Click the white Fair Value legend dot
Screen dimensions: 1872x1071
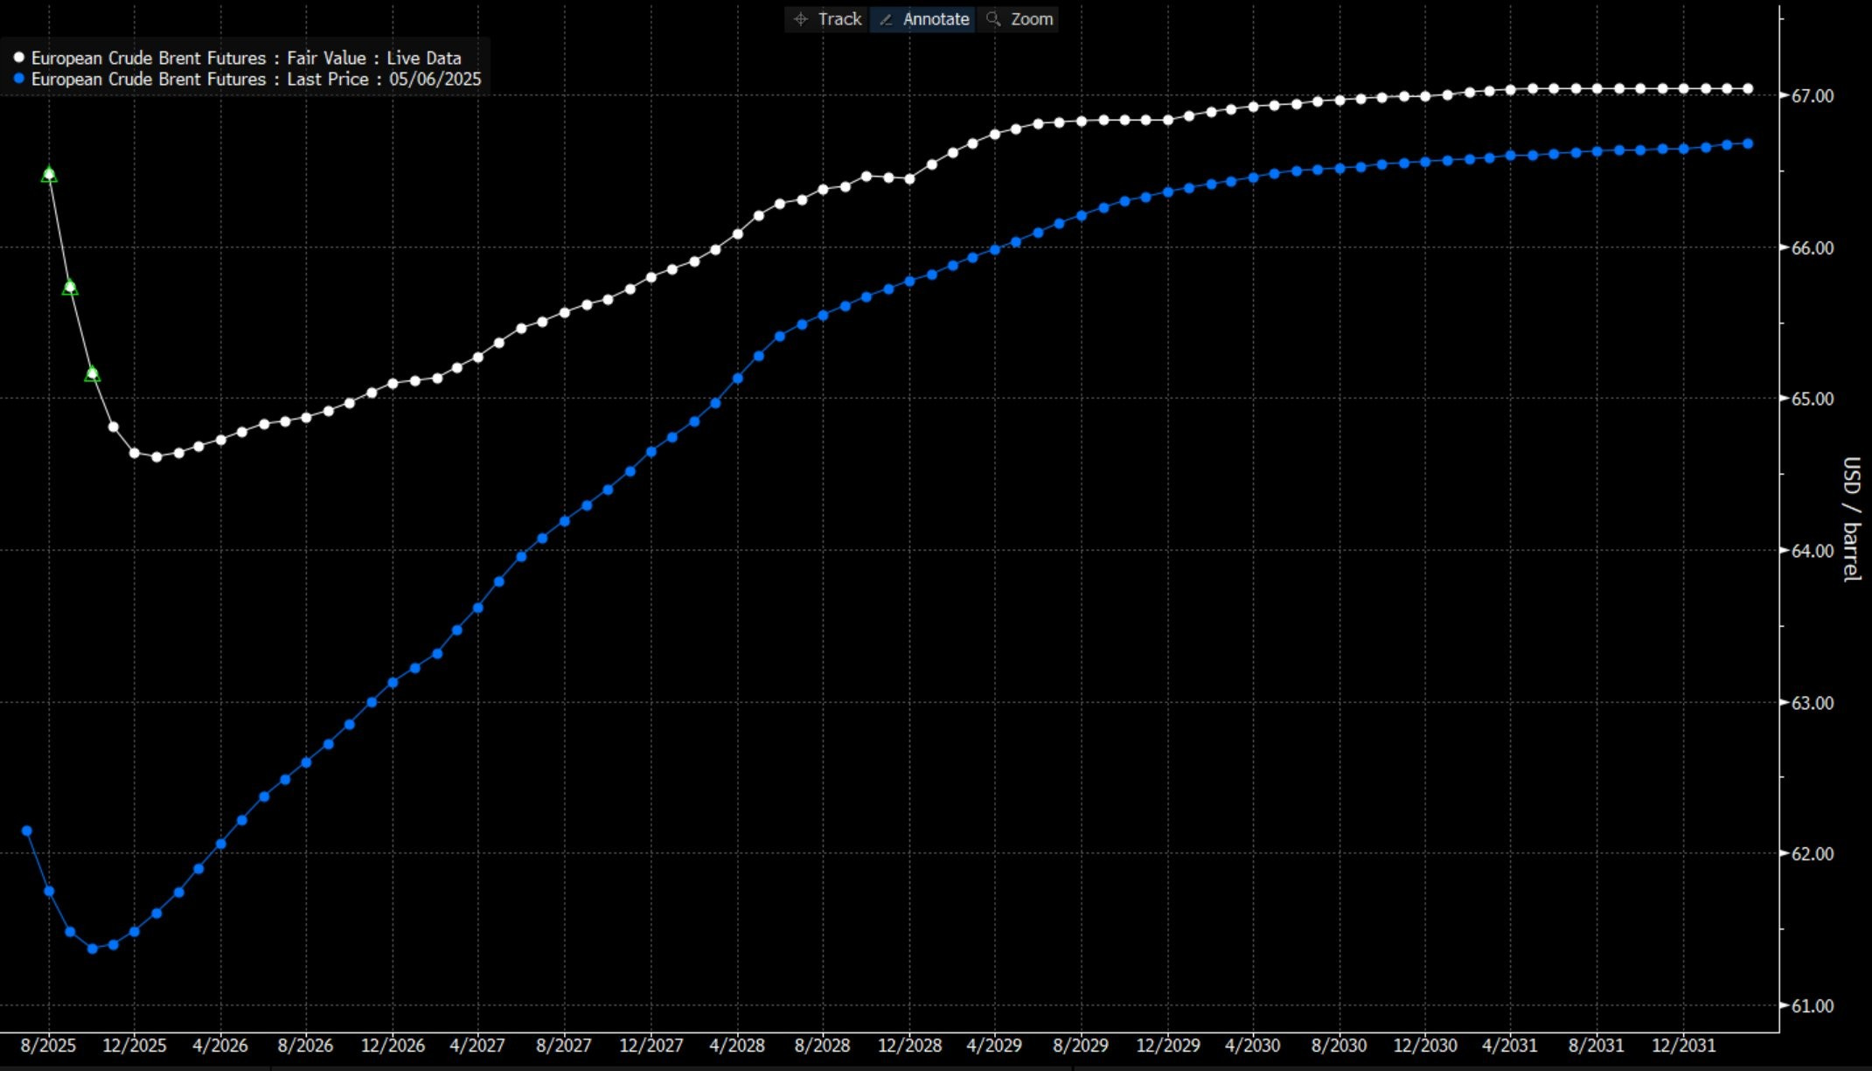point(19,58)
